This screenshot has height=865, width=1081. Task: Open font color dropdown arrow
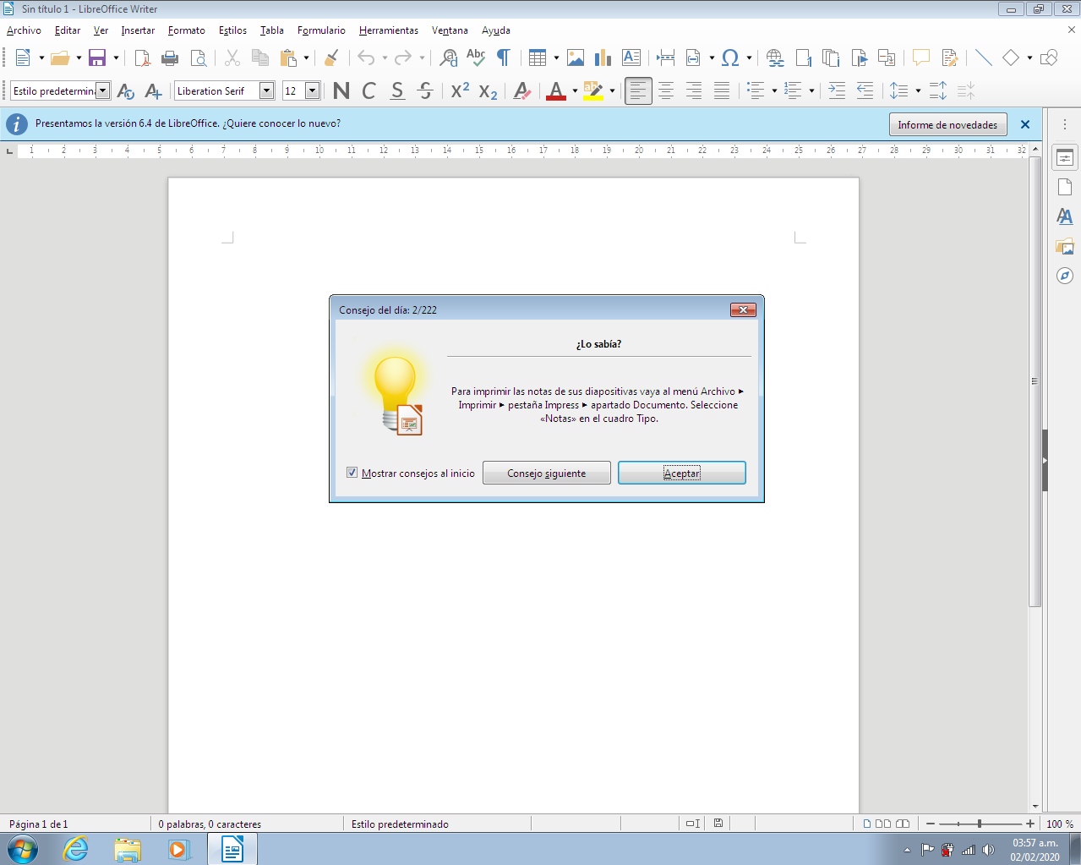click(x=575, y=90)
